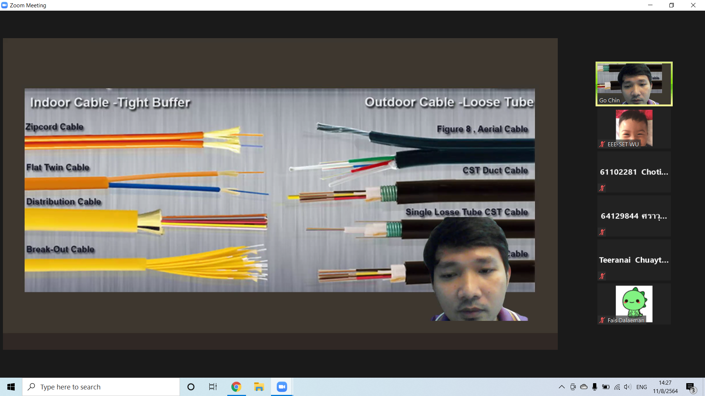Click the system tray microphone icon
705x396 pixels.
[x=594, y=387]
